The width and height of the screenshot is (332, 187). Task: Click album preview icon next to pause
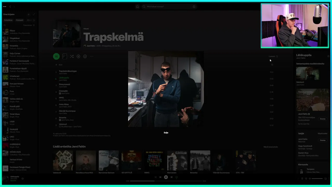click(x=65, y=56)
